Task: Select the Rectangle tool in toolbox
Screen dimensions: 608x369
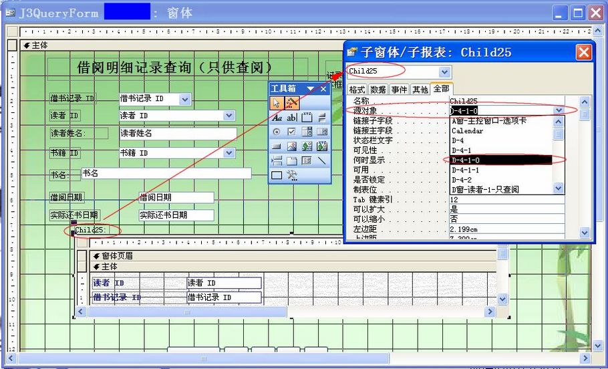Action: [x=277, y=175]
